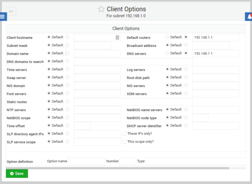Select custom radio for NTP servers

point(68,109)
